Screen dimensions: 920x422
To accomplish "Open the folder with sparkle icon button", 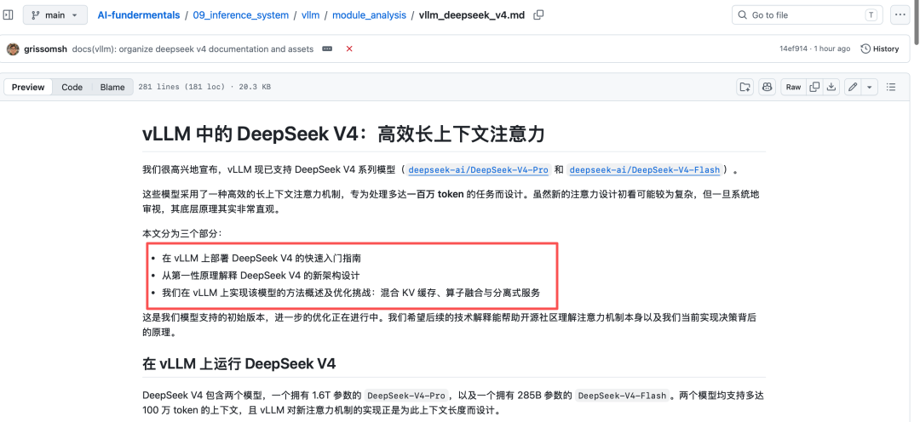I will pyautogui.click(x=745, y=87).
